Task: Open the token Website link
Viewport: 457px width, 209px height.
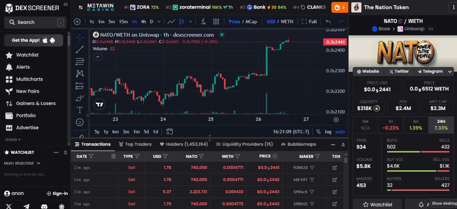Action: coord(368,71)
